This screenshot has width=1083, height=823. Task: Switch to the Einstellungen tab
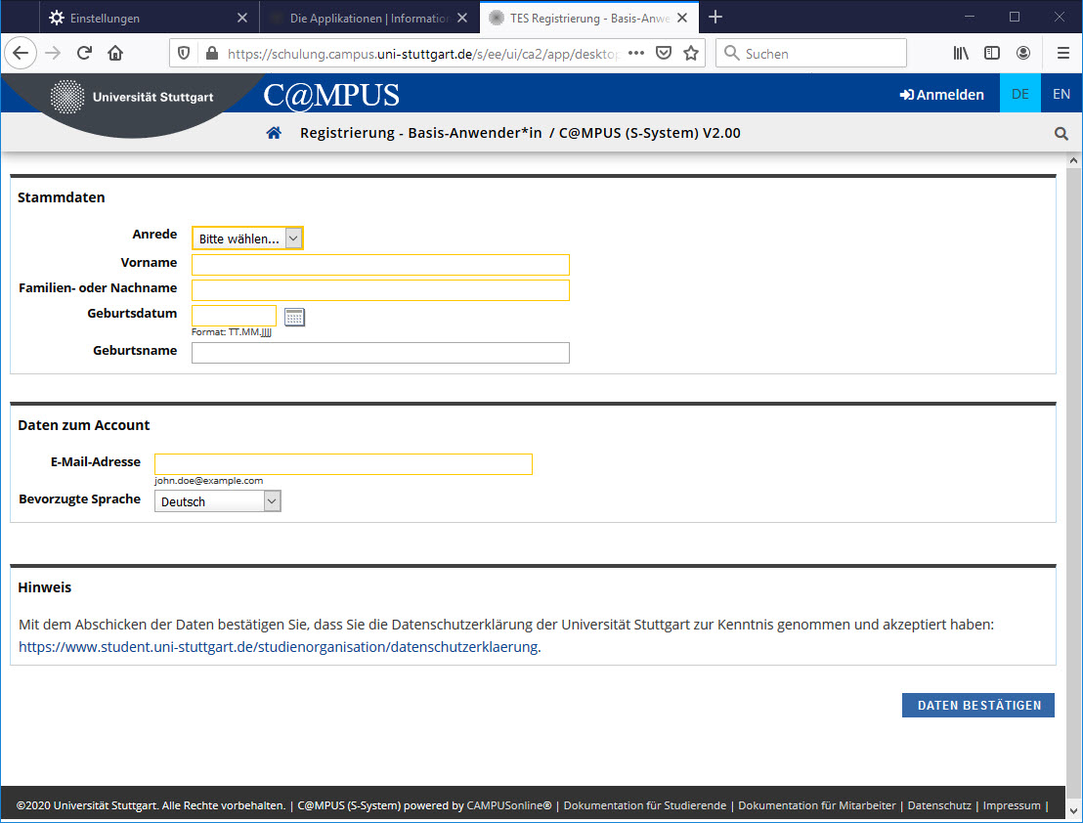pos(149,18)
